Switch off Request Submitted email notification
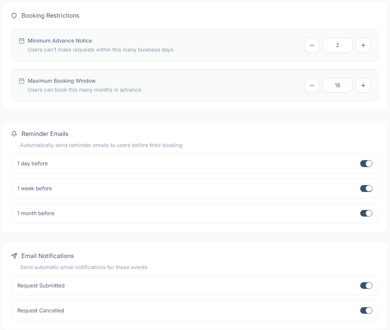 366,285
